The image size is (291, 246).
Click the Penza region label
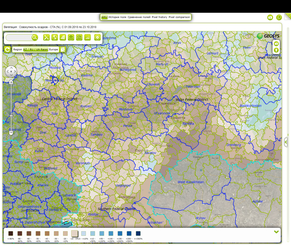click(x=128, y=126)
